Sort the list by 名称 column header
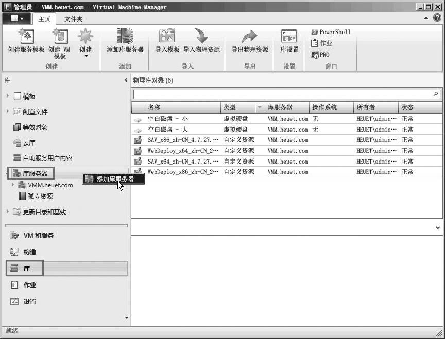 pyautogui.click(x=183, y=107)
